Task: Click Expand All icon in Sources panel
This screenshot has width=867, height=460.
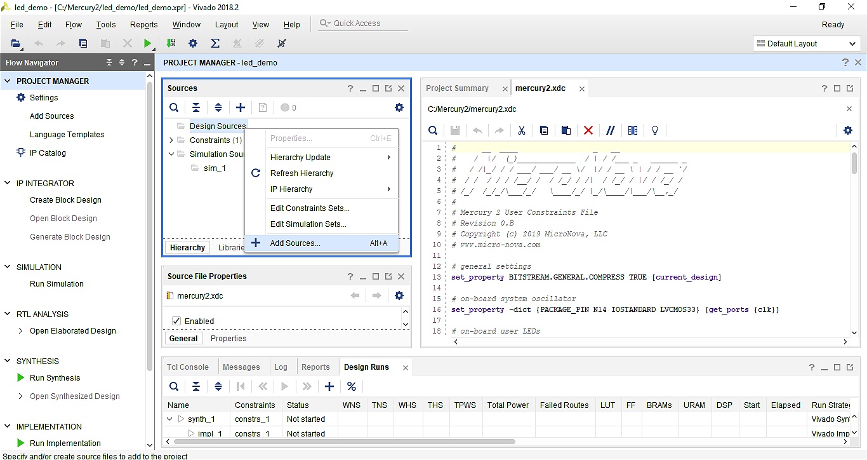Action: [218, 107]
